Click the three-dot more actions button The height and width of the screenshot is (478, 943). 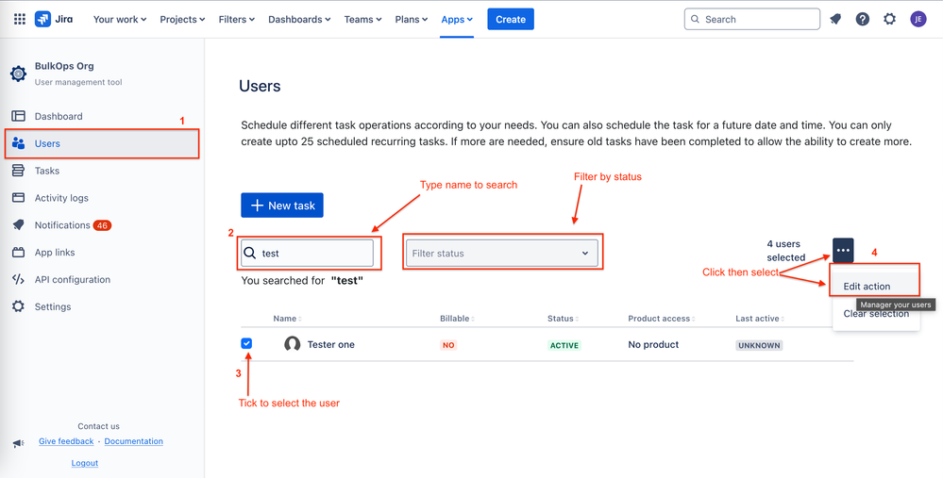pyautogui.click(x=843, y=250)
